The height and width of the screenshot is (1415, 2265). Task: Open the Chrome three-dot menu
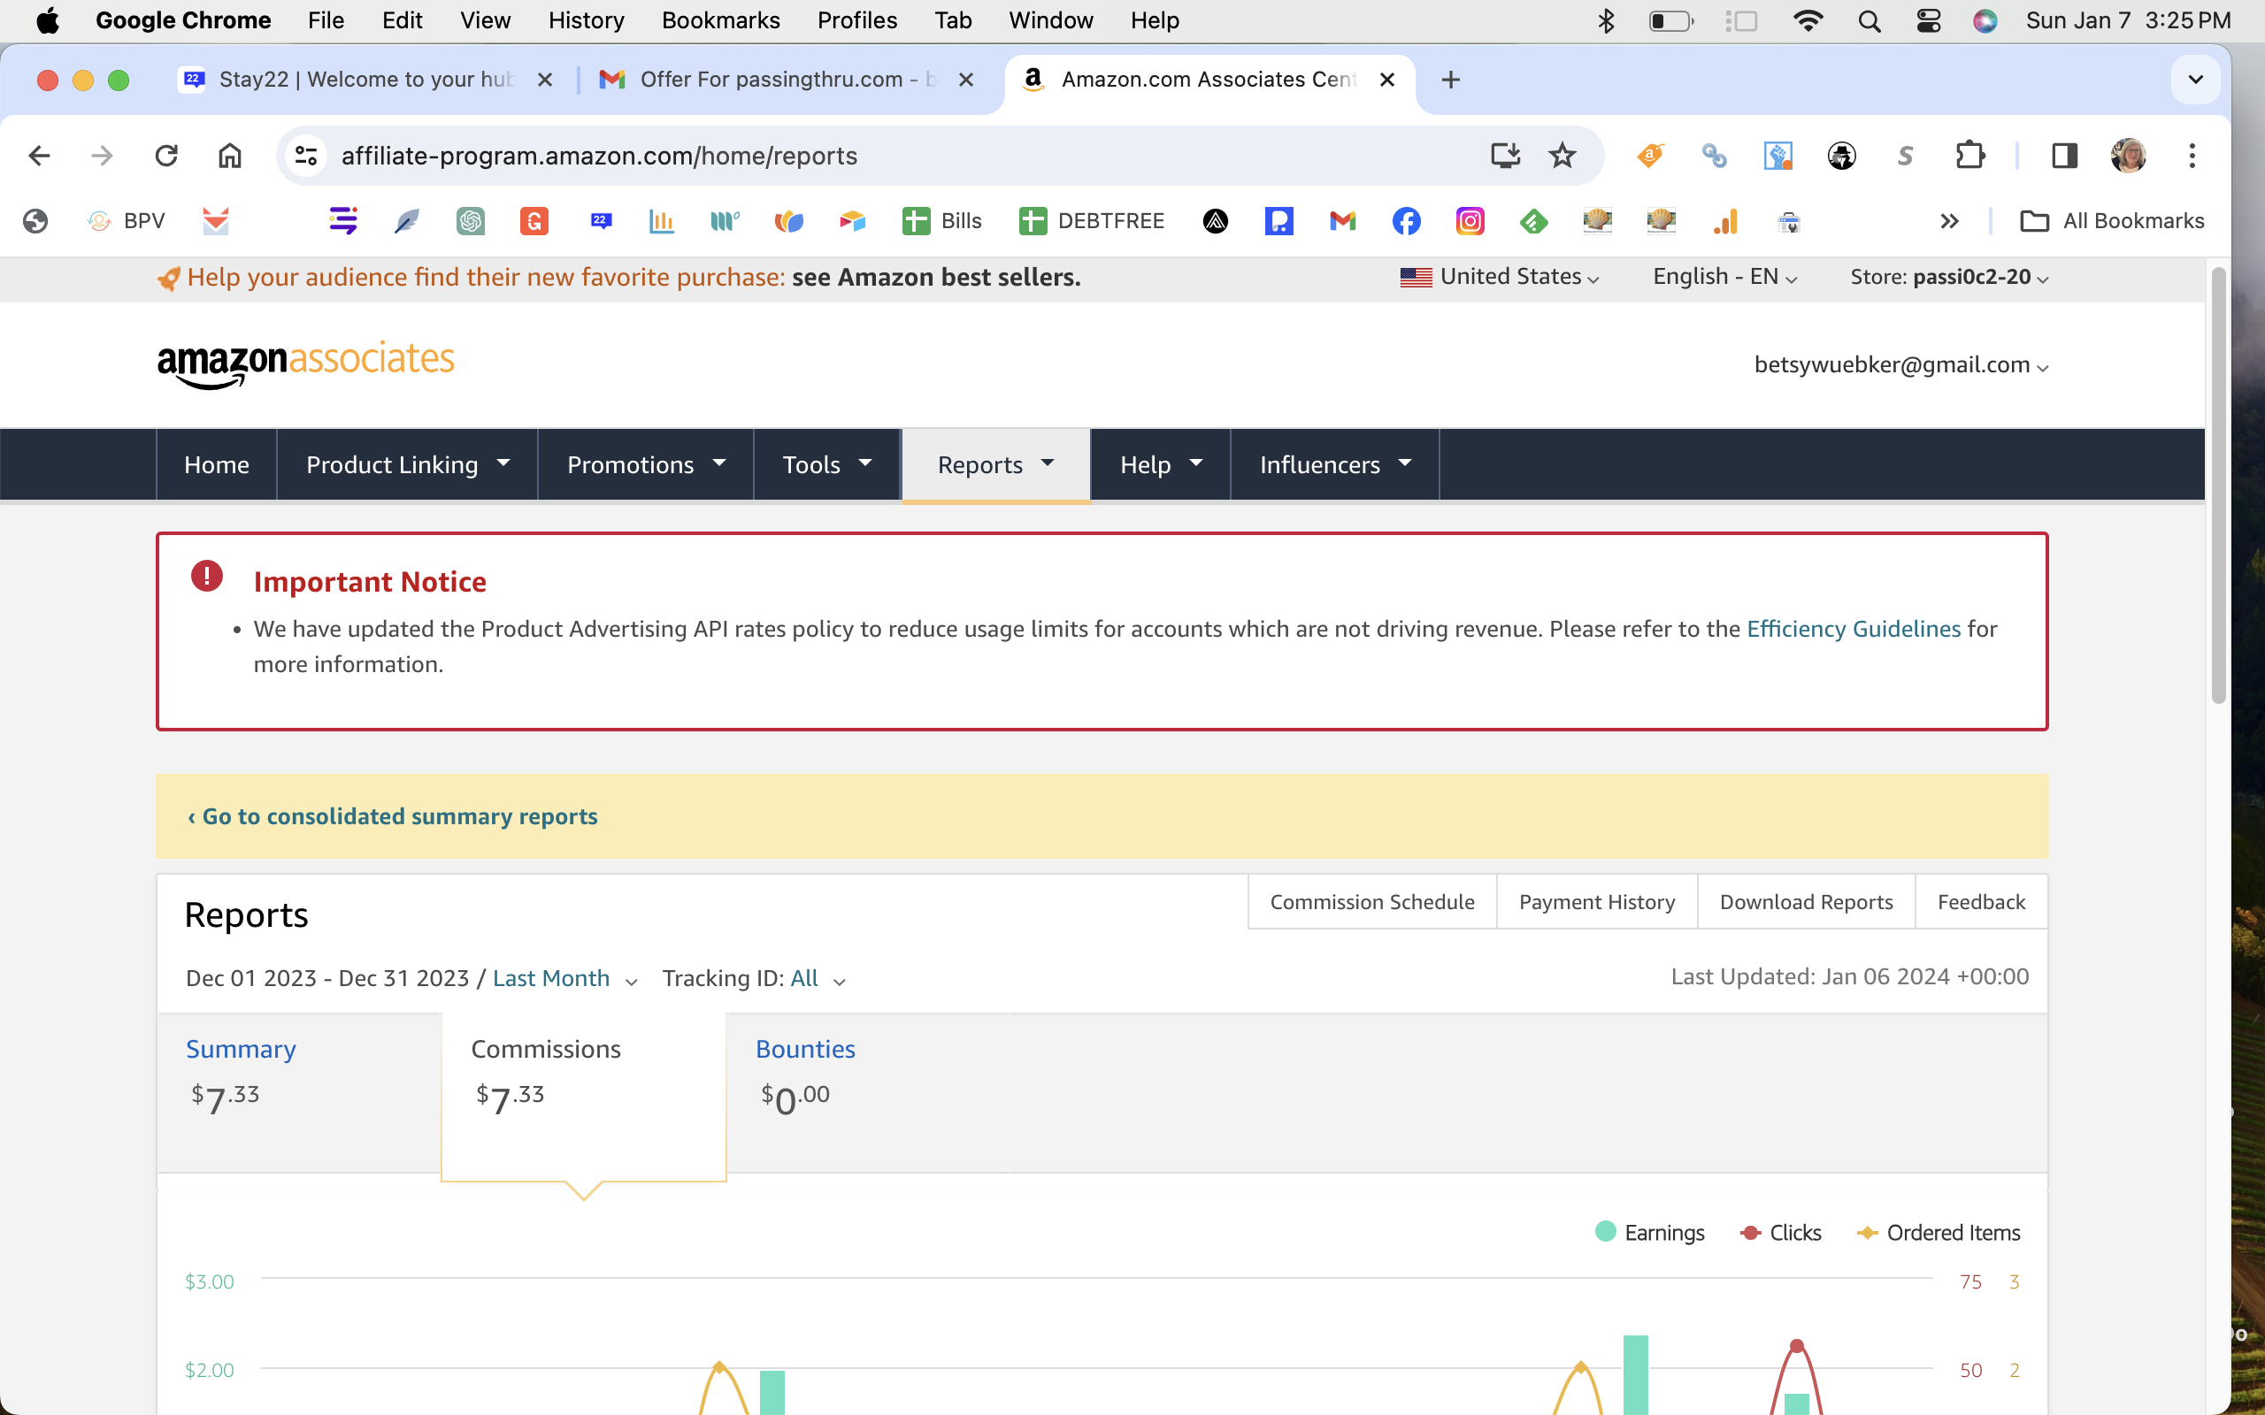click(2192, 156)
